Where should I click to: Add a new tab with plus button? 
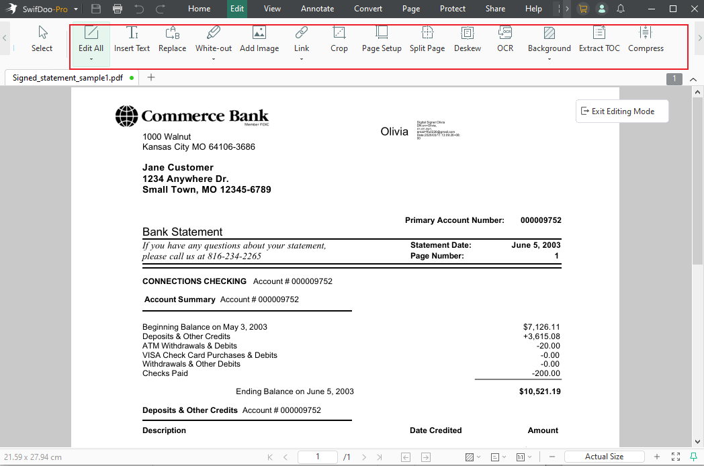coord(151,77)
